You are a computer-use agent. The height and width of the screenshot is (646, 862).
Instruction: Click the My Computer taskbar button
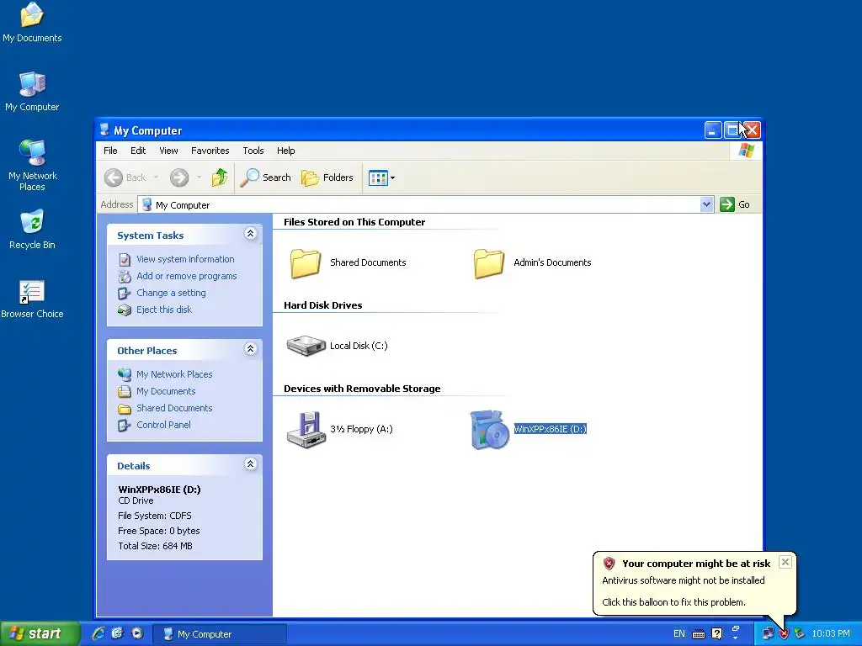[219, 634]
